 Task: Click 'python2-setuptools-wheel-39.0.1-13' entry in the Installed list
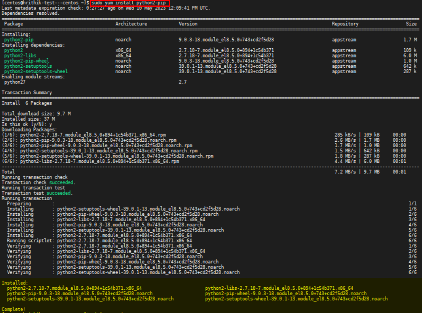click(296, 299)
